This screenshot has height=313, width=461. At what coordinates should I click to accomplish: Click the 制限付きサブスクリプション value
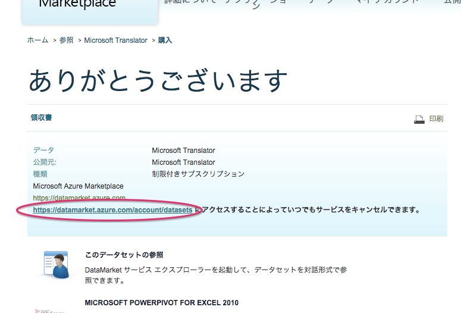click(x=198, y=174)
